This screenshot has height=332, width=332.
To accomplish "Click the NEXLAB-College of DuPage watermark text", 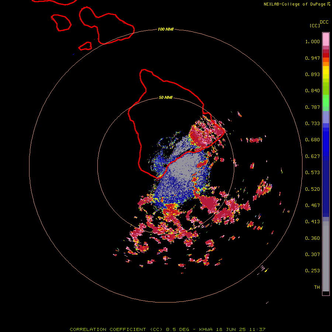I will (x=297, y=4).
